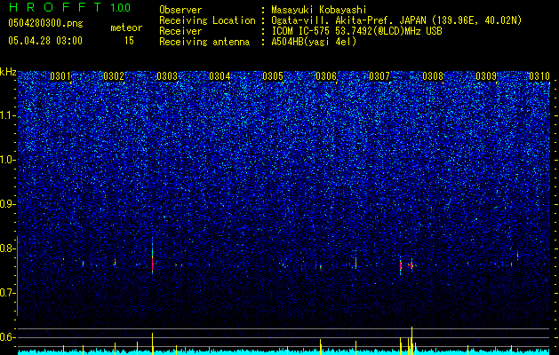The image size is (559, 355).
Task: Click the Receiving antenna field label
Action: (204, 42)
